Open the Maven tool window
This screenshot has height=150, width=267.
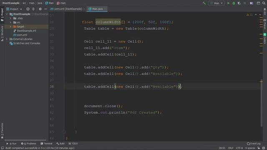265,24
